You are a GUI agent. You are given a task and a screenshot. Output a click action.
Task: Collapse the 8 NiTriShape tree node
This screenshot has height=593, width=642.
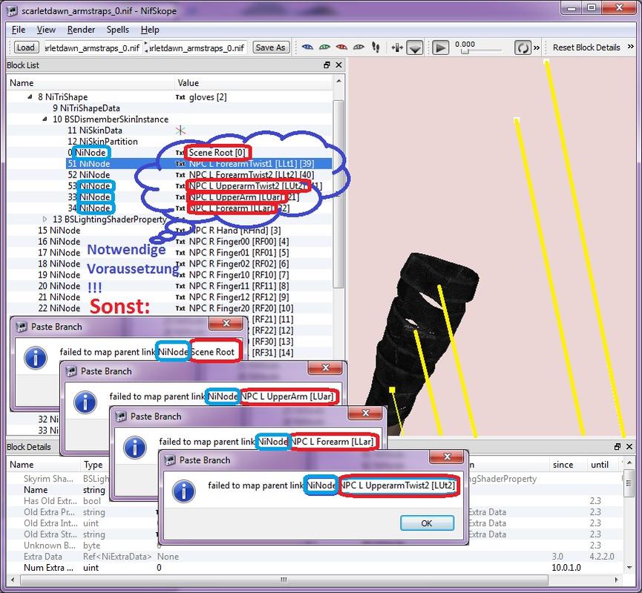pos(30,97)
